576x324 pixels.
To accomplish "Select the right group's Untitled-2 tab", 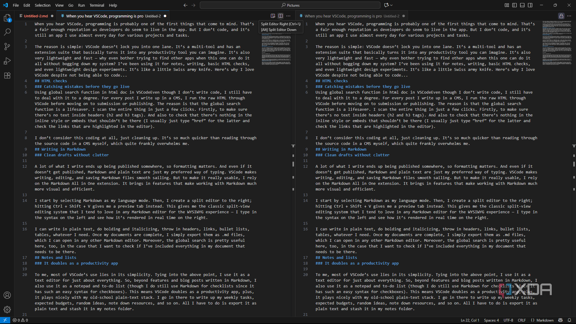I will point(352,16).
